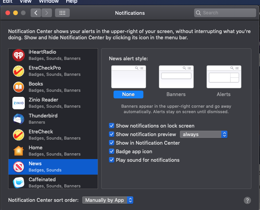The image size is (260, 210).
Task: Click into the Search field
Action: 225,13
